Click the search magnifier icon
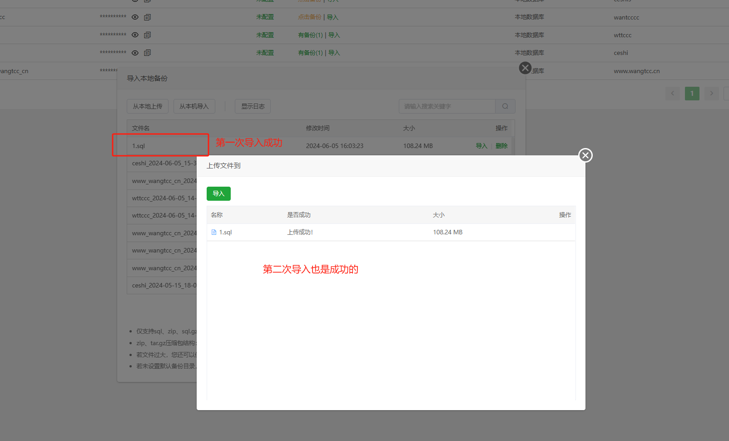 click(x=505, y=106)
